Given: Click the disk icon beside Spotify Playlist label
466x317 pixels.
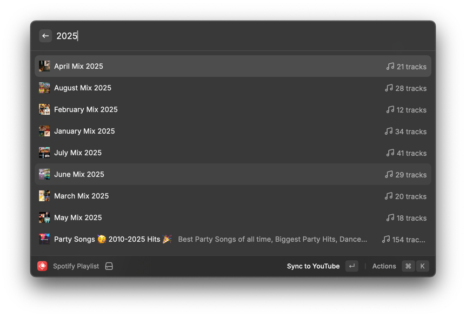Looking at the screenshot, I should coord(110,266).
